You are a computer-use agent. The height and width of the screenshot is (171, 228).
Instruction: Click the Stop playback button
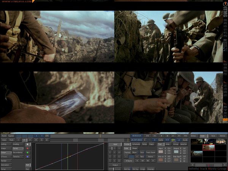pyautogui.click(x=167, y=135)
